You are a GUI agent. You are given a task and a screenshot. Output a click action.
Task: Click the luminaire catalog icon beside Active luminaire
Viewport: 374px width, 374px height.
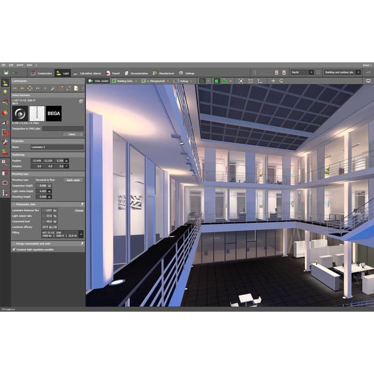(81, 101)
